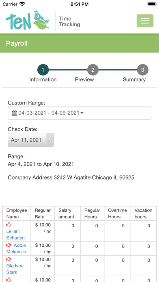
Task: Click the Vacation hours column header
Action: 143,214
